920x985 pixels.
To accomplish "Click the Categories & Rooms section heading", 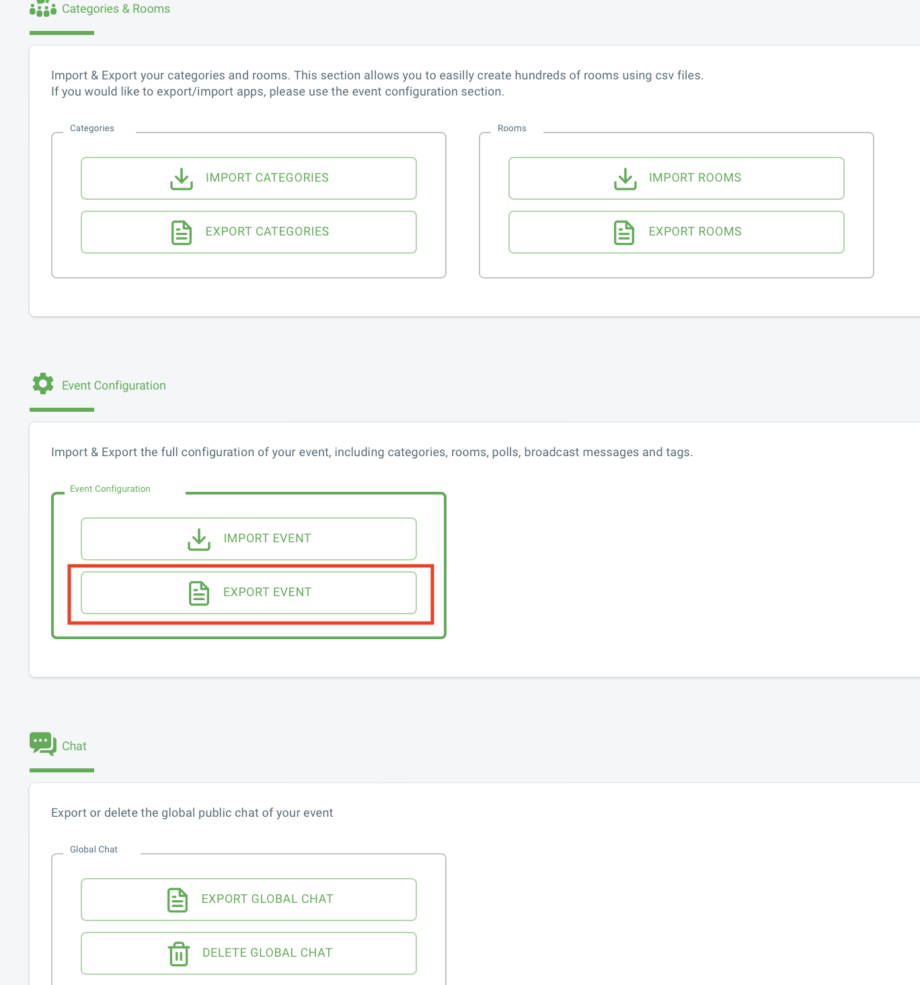I will pyautogui.click(x=116, y=9).
